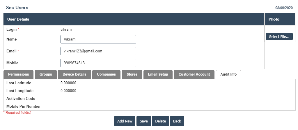298x130 pixels.
Task: Click the Sec Users page title
Action: (17, 8)
